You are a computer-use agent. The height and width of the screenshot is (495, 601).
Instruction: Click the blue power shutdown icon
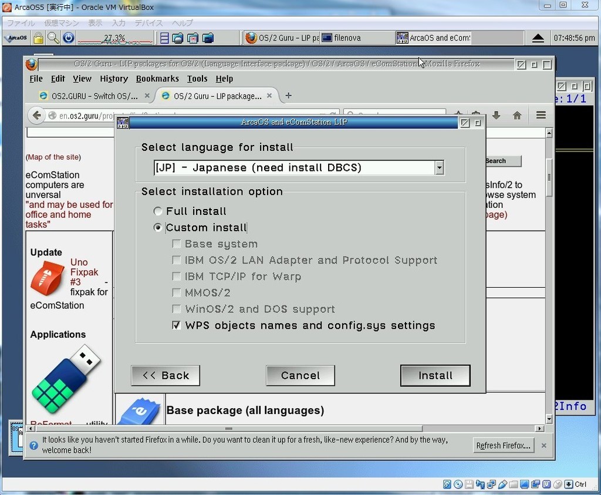[69, 38]
